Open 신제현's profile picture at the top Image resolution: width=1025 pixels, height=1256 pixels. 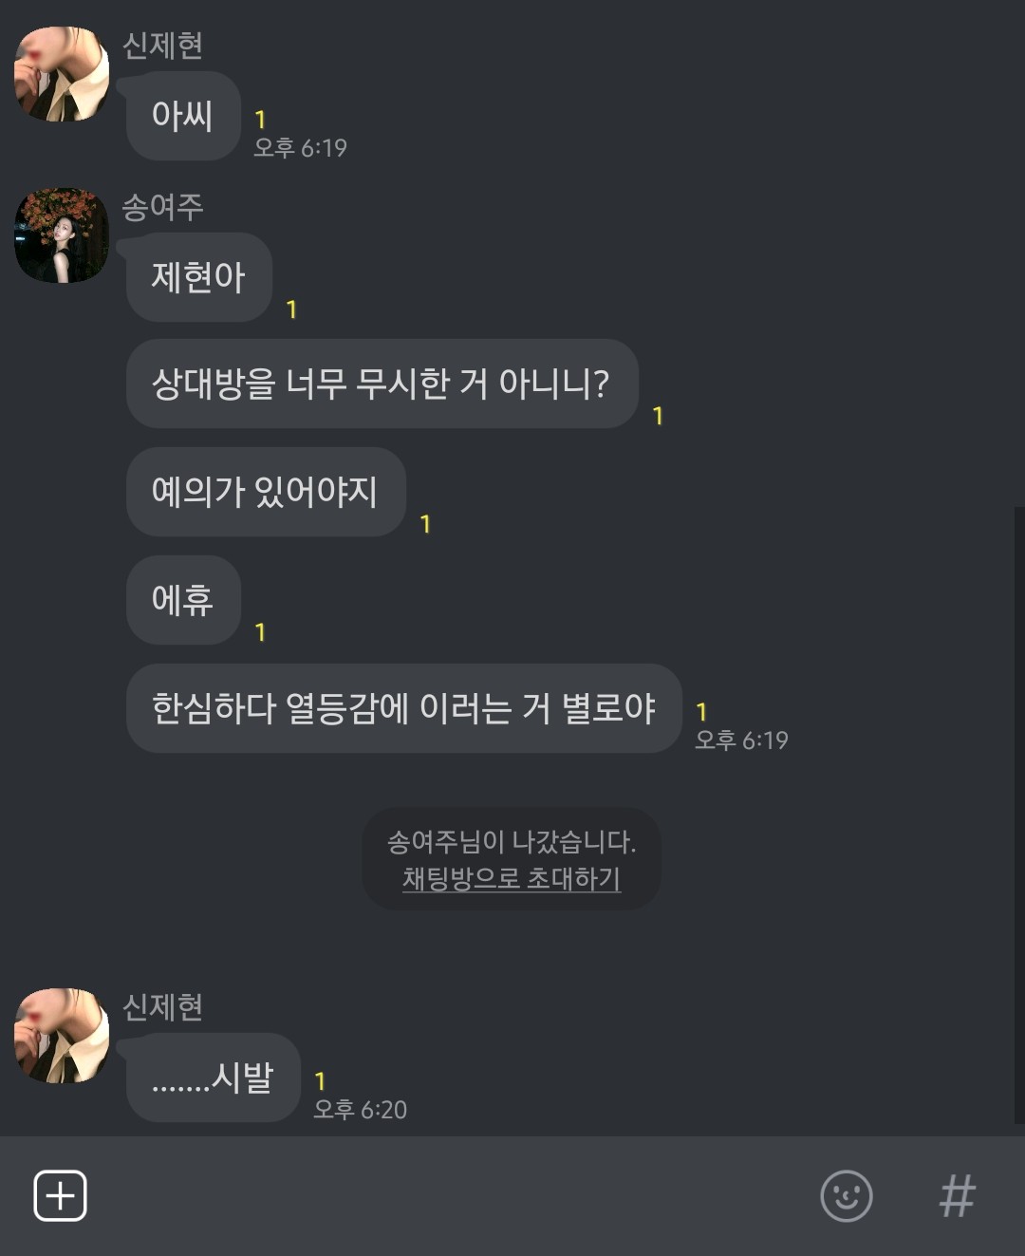62,74
